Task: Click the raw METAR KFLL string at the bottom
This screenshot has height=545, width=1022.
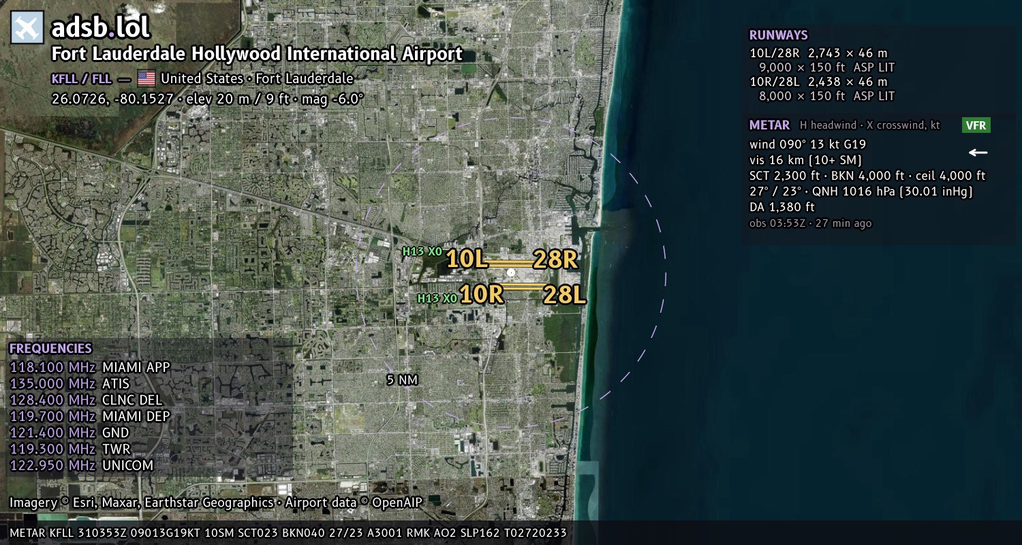Action: point(288,533)
